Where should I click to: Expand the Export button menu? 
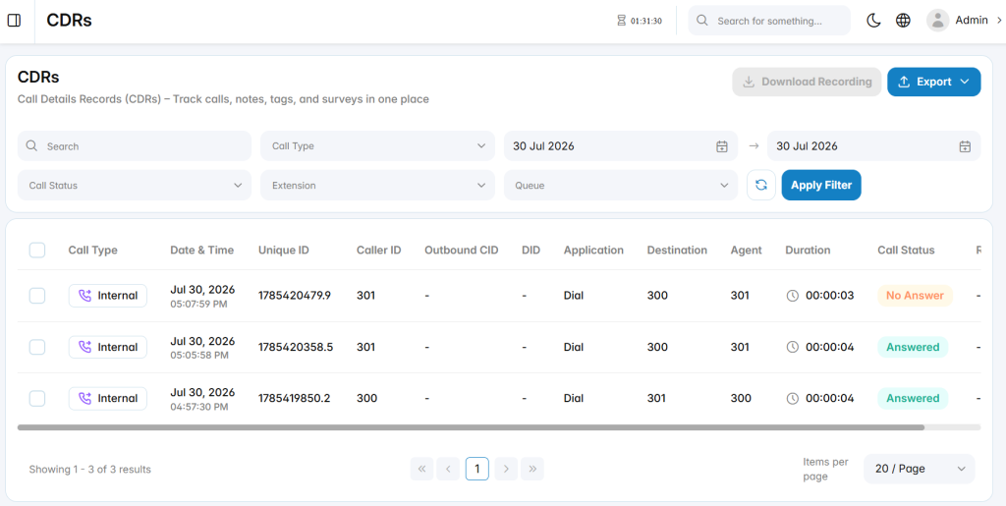pos(933,83)
